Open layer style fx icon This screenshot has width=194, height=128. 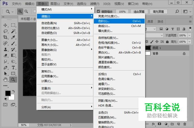[153, 124]
